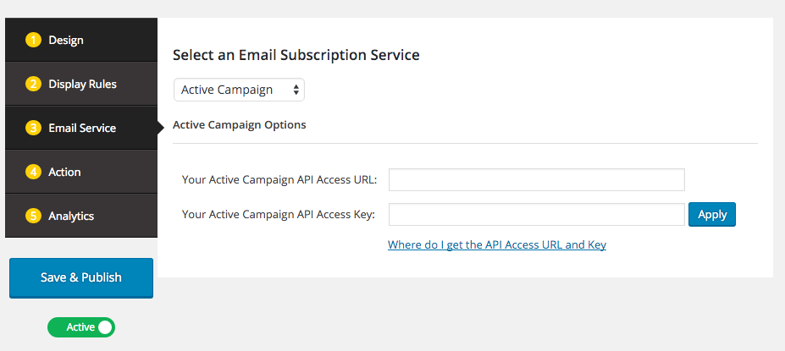Open the 'Where do I get the API' link
Image resolution: width=785 pixels, height=351 pixels.
(x=497, y=244)
